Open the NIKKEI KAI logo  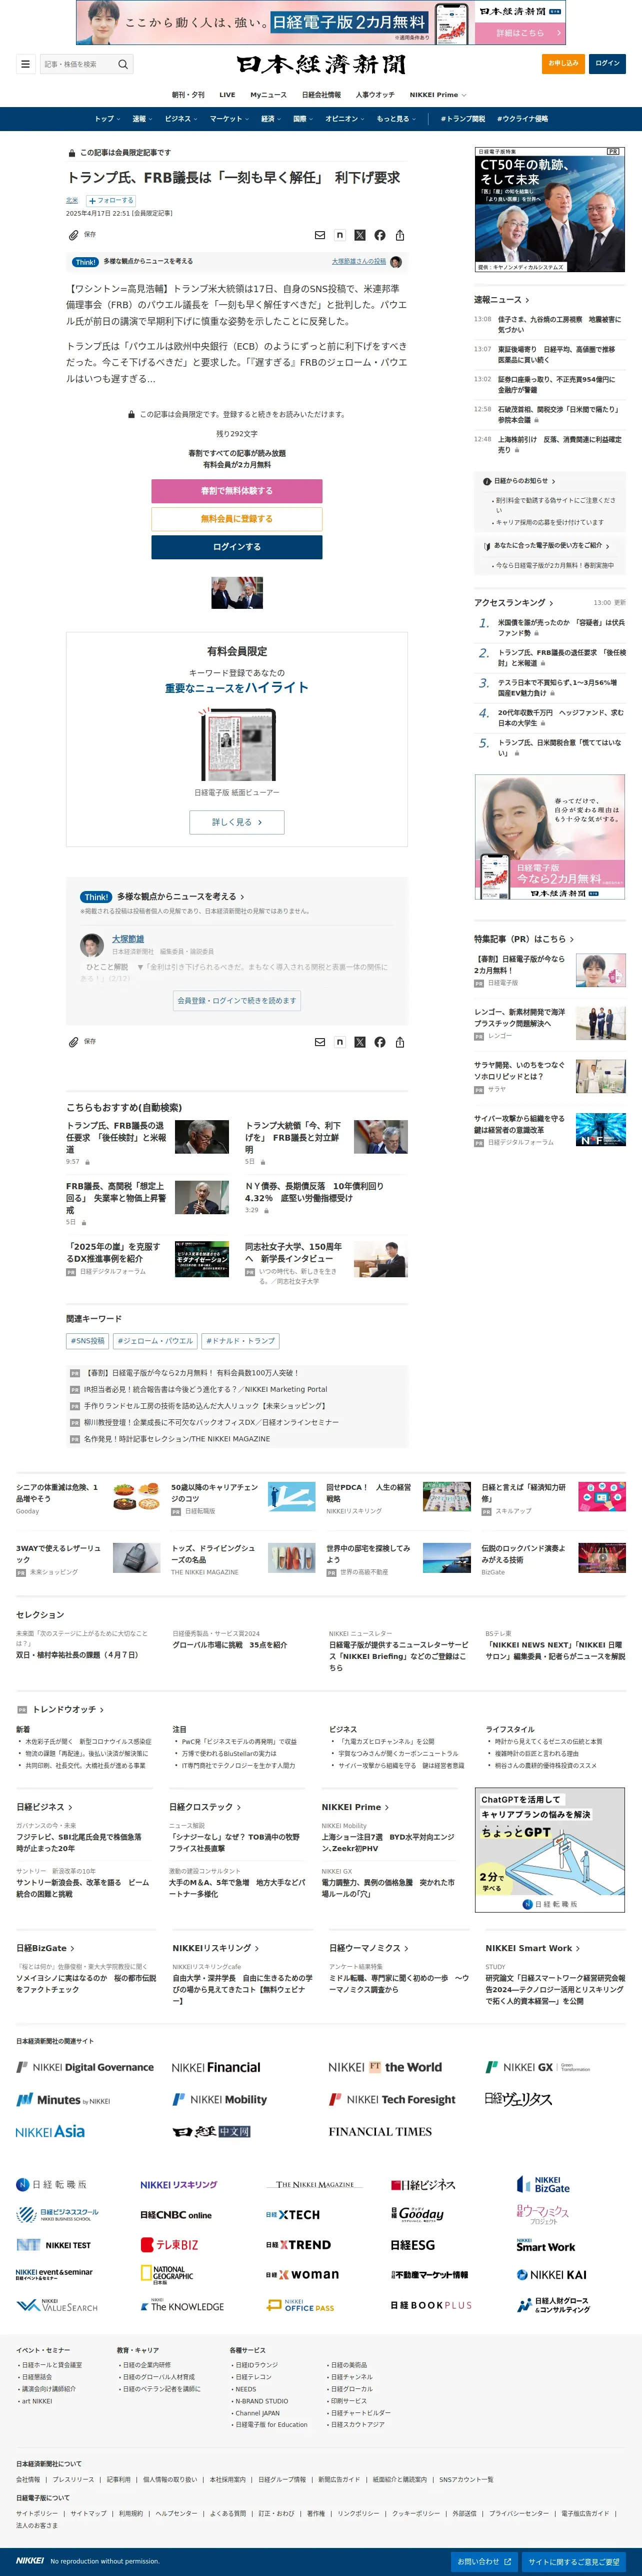tap(551, 2275)
